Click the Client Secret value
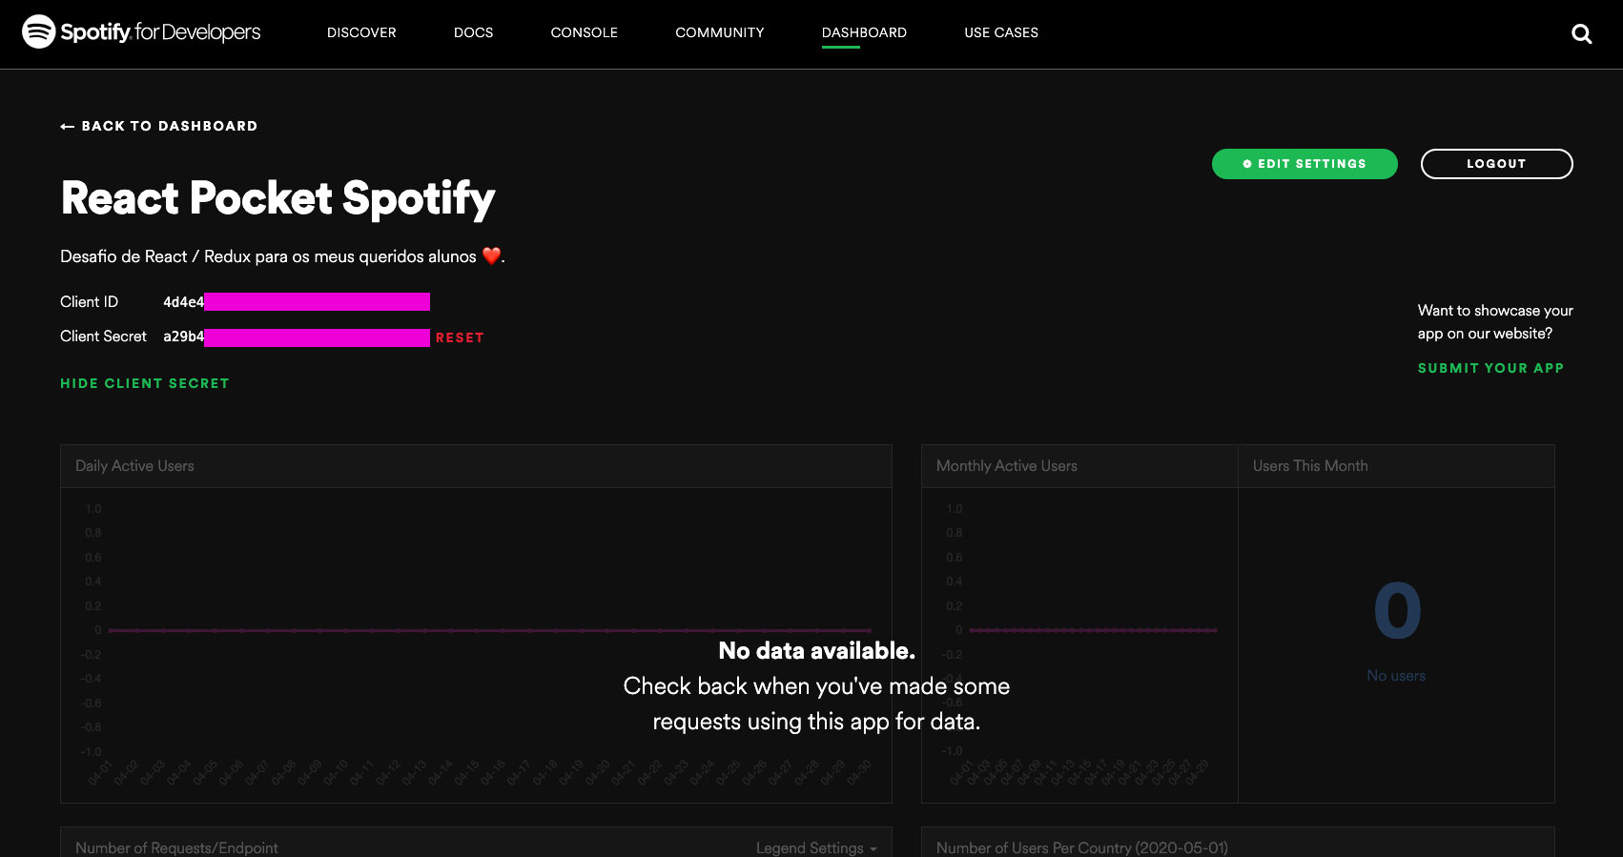This screenshot has height=857, width=1623. coord(297,337)
